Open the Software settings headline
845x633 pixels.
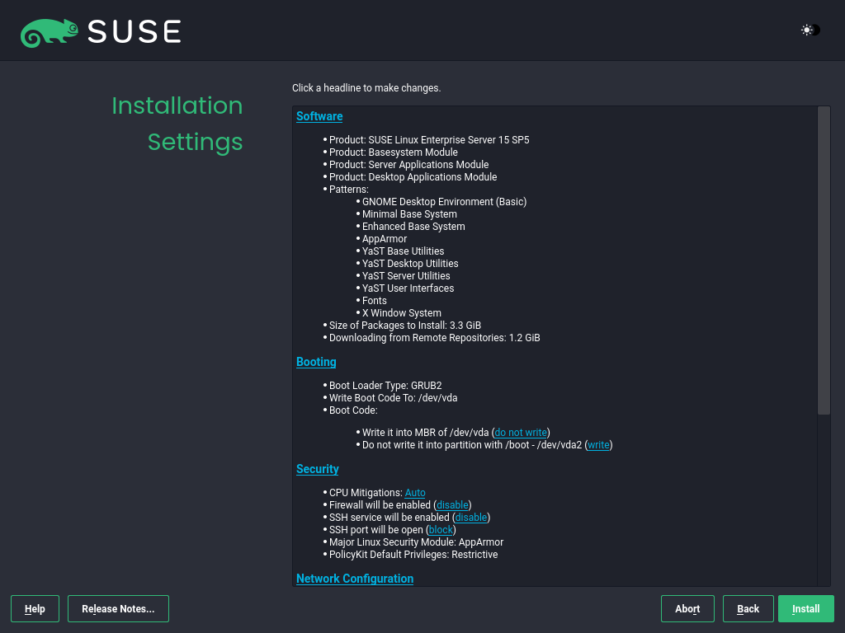coord(319,116)
